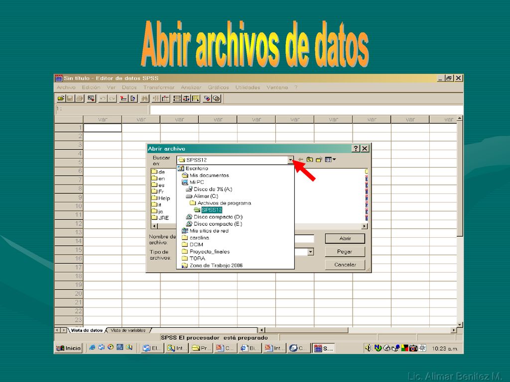
Task: Click the Split file icon
Action: tap(177, 98)
